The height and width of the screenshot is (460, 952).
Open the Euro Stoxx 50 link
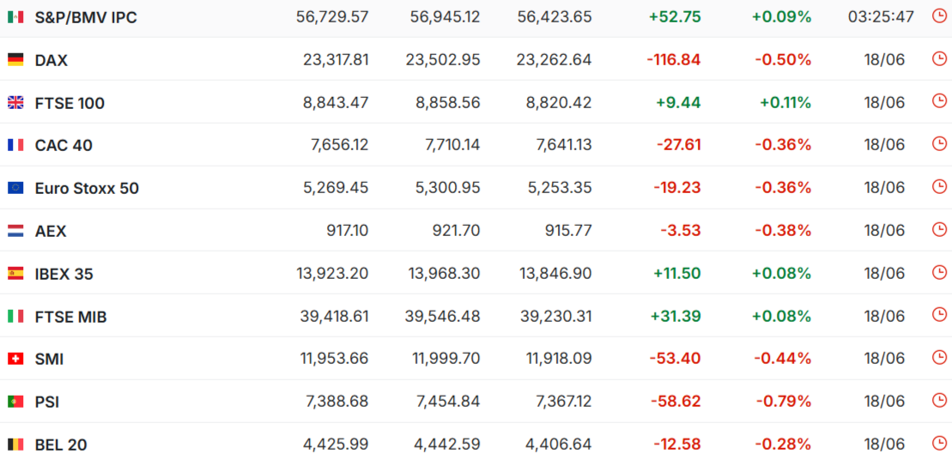click(87, 189)
